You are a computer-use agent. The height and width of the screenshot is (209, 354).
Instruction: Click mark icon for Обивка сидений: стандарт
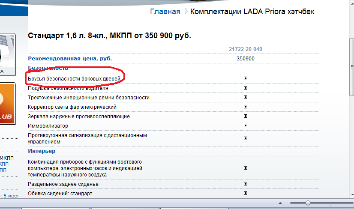(x=246, y=193)
